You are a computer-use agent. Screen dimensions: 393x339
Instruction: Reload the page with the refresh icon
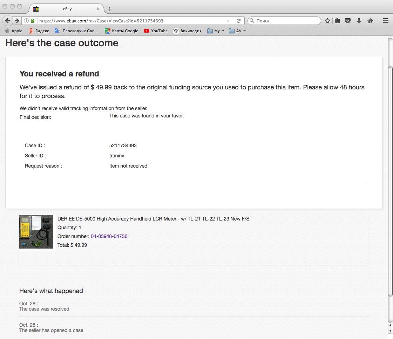[238, 21]
